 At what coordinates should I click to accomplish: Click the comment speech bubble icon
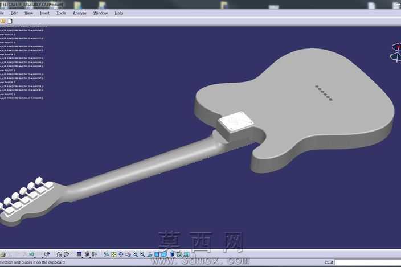click(66, 254)
